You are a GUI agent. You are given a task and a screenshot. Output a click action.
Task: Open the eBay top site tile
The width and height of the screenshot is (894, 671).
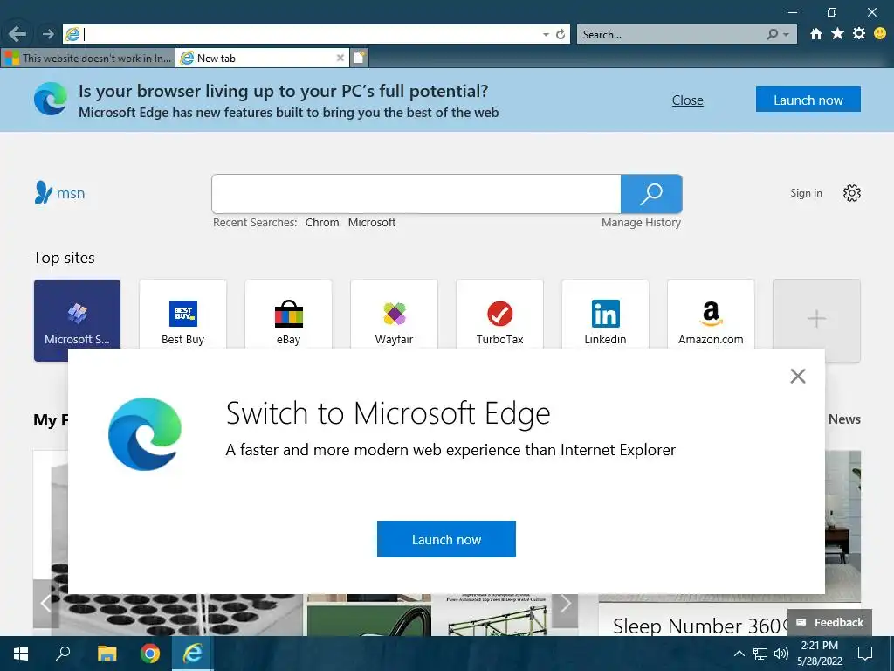(288, 316)
